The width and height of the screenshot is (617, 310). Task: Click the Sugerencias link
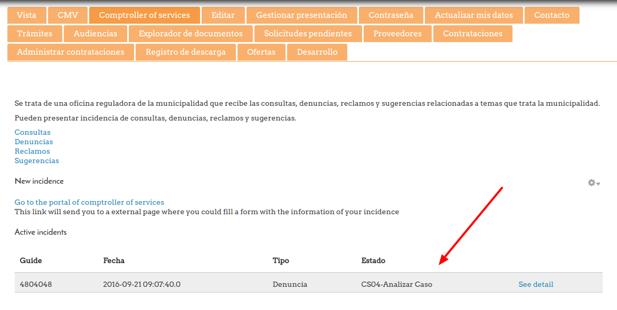coord(37,161)
